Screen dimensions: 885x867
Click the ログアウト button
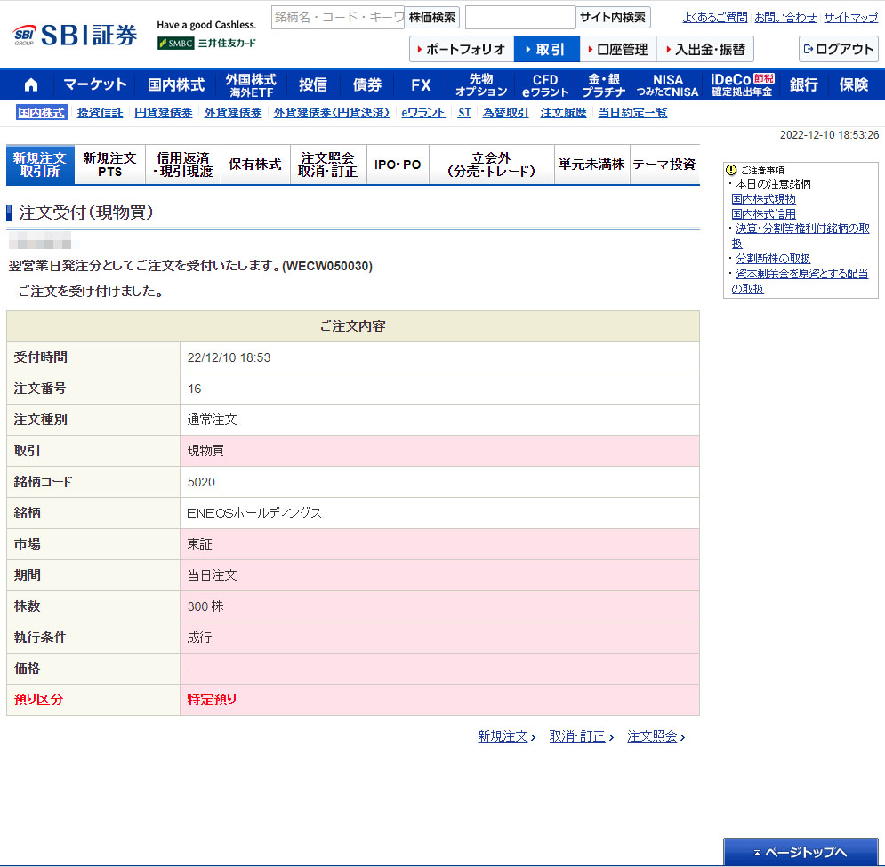838,50
